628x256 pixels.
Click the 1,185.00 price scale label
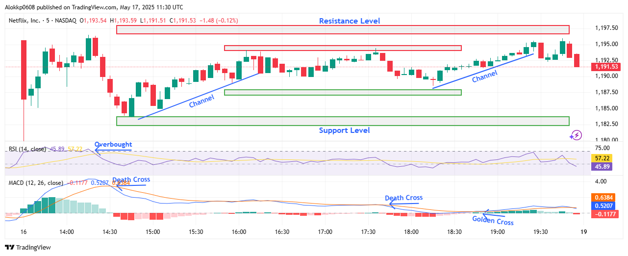tap(606, 108)
